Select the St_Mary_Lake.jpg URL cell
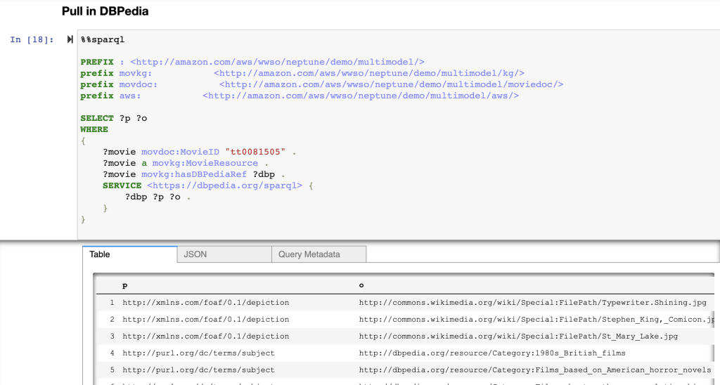 point(518,337)
